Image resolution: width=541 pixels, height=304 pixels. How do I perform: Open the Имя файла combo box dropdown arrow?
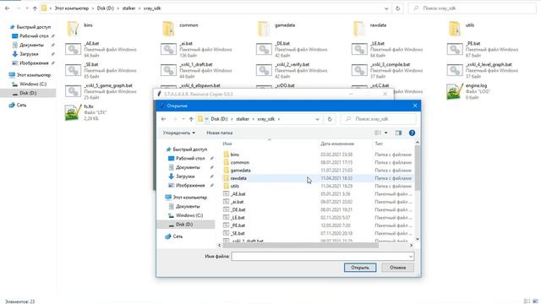pos(411,256)
